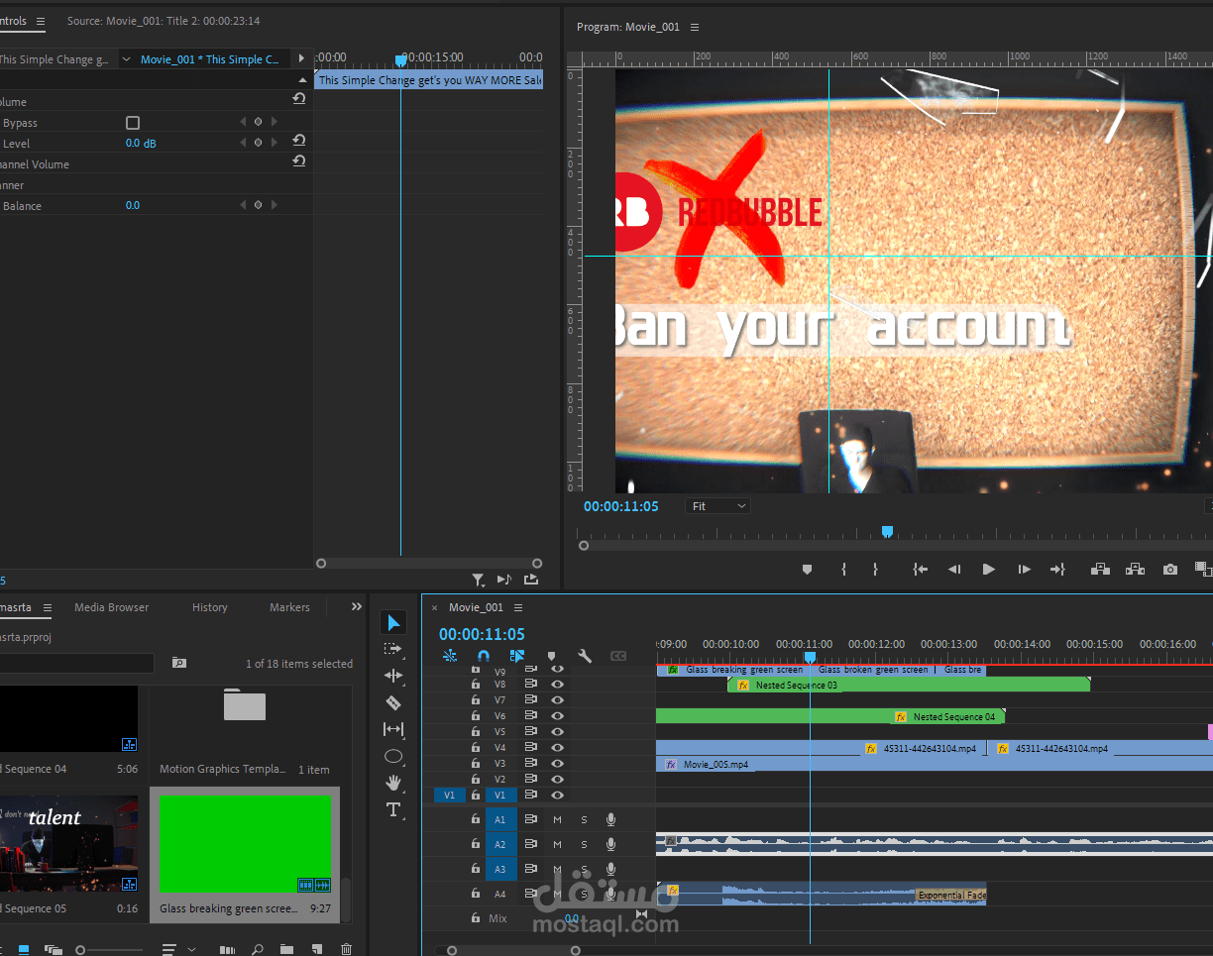Open Program monitor panel menu

pos(695,27)
